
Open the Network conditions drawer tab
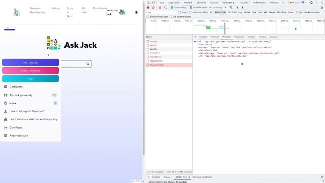[202, 177]
